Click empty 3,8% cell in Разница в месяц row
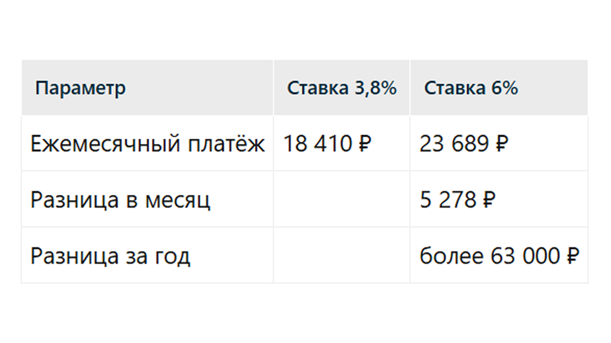 [342, 199]
